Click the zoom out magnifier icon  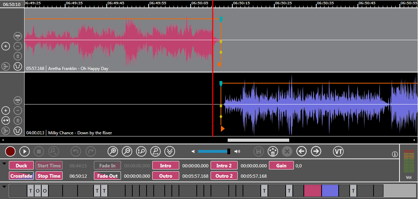[x=127, y=151]
